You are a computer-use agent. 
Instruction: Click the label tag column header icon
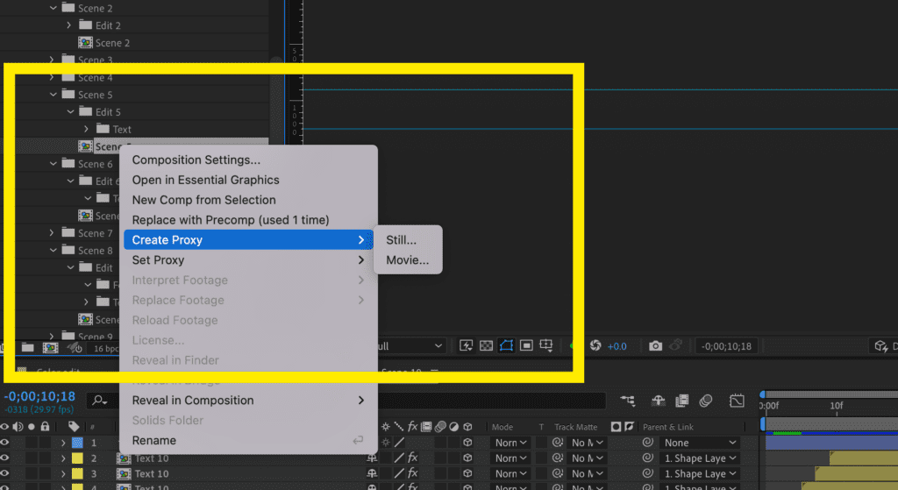pyautogui.click(x=74, y=427)
